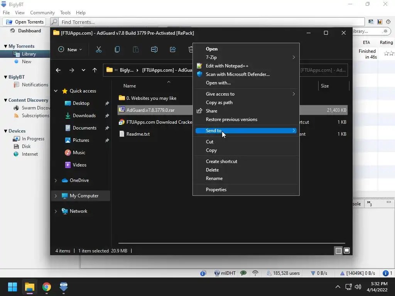Collapse Content Discovery section in BiglyBT
This screenshot has width=395, height=296.
[x=5, y=100]
